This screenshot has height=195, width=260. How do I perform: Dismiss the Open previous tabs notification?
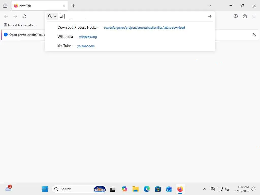(x=254, y=34)
